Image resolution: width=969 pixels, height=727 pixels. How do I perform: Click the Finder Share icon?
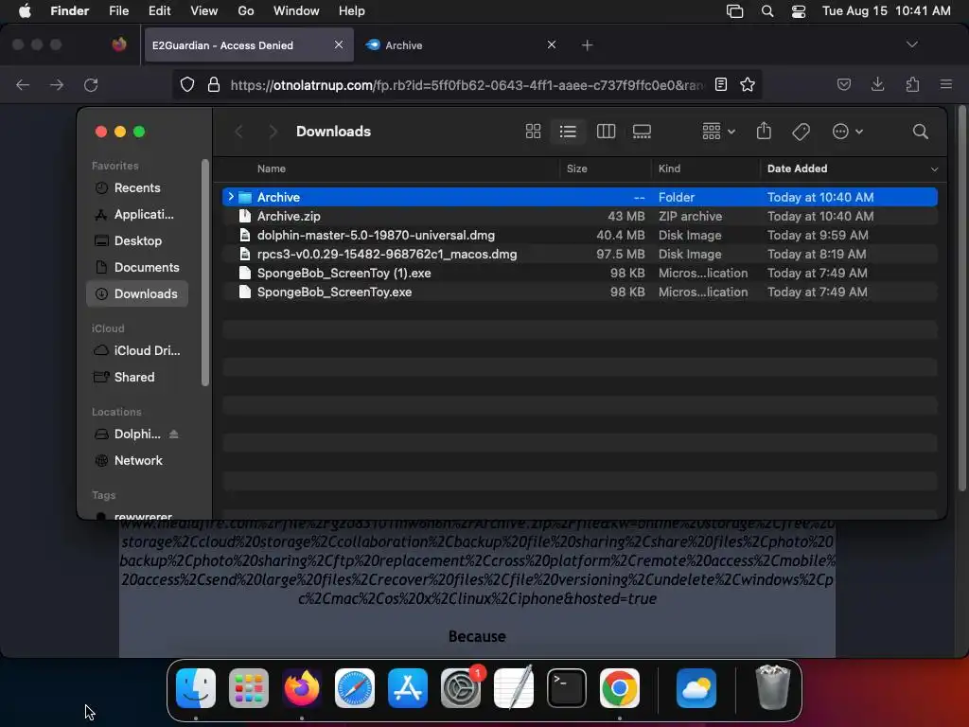pos(764,131)
